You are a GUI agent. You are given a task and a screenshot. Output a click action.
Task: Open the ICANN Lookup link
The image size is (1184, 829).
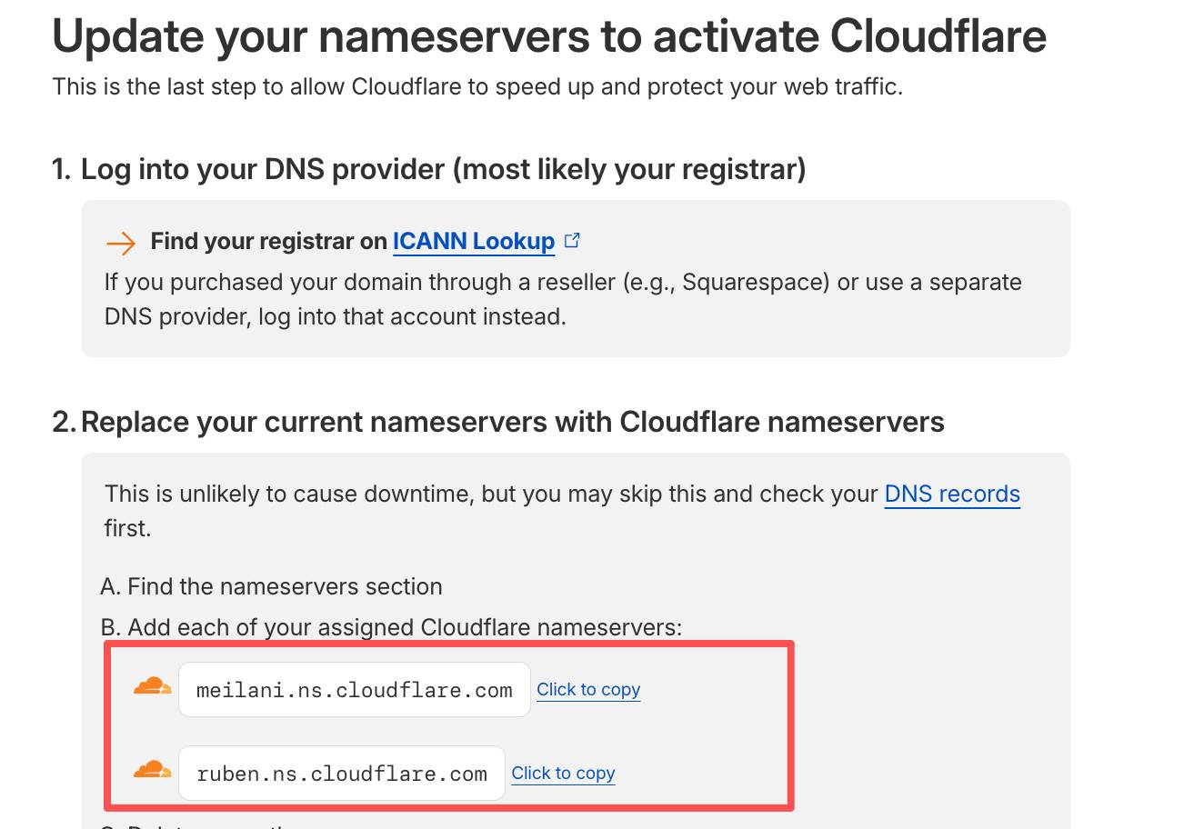[473, 241]
